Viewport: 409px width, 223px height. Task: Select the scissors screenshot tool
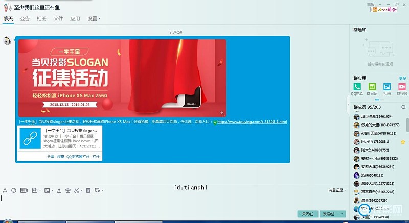pos(76,190)
